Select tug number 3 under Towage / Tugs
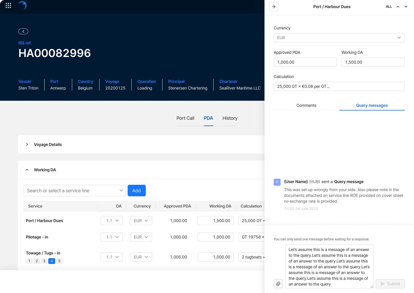The height and width of the screenshot is (293, 414). click(44, 261)
